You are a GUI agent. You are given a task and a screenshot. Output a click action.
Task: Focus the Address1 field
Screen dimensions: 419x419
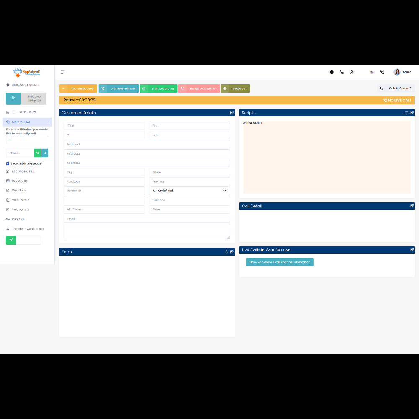click(x=147, y=144)
